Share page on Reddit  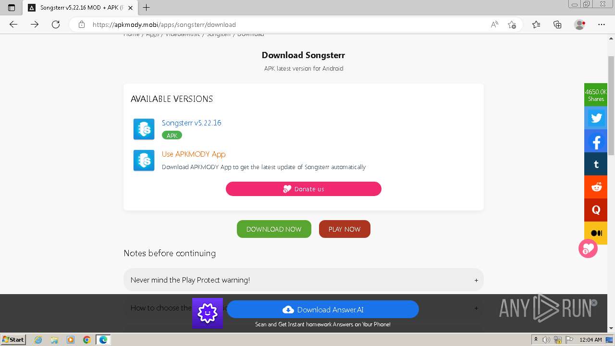(596, 187)
